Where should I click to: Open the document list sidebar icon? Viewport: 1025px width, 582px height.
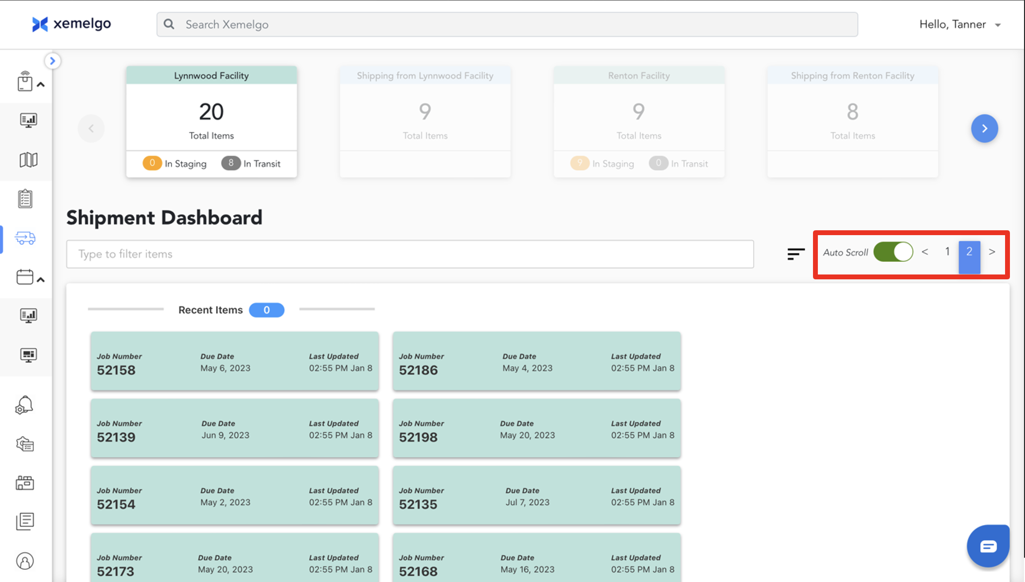[25, 521]
